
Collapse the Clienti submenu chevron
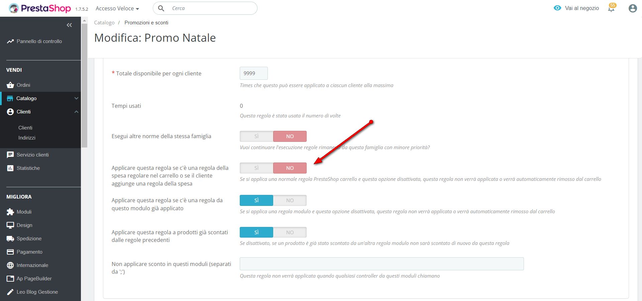[x=76, y=112]
